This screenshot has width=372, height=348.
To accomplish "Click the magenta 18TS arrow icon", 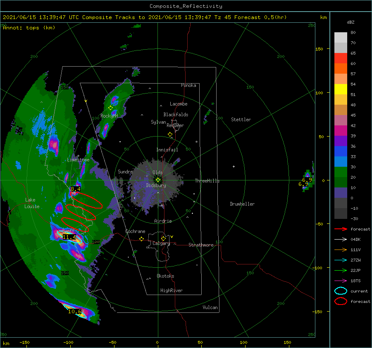I will point(341,281).
